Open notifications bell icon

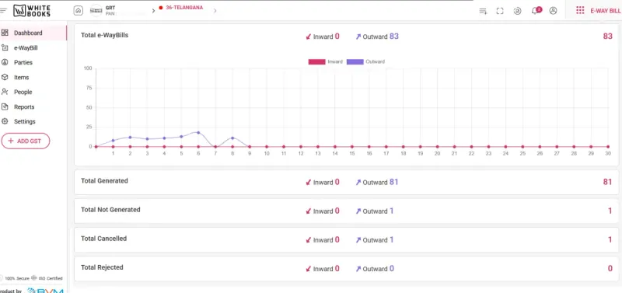[x=536, y=11]
